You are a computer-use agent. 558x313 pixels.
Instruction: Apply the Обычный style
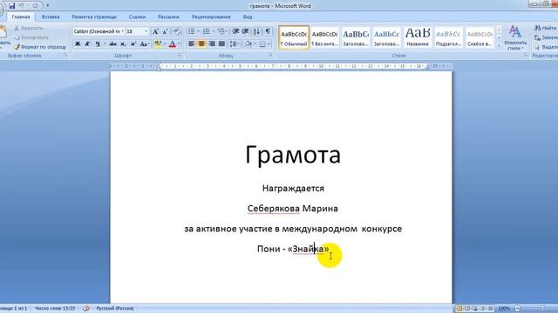coord(294,37)
